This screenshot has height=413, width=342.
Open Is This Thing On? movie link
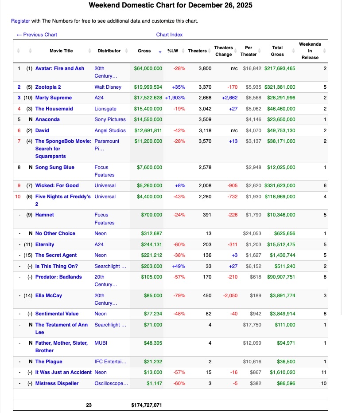pos(57,266)
